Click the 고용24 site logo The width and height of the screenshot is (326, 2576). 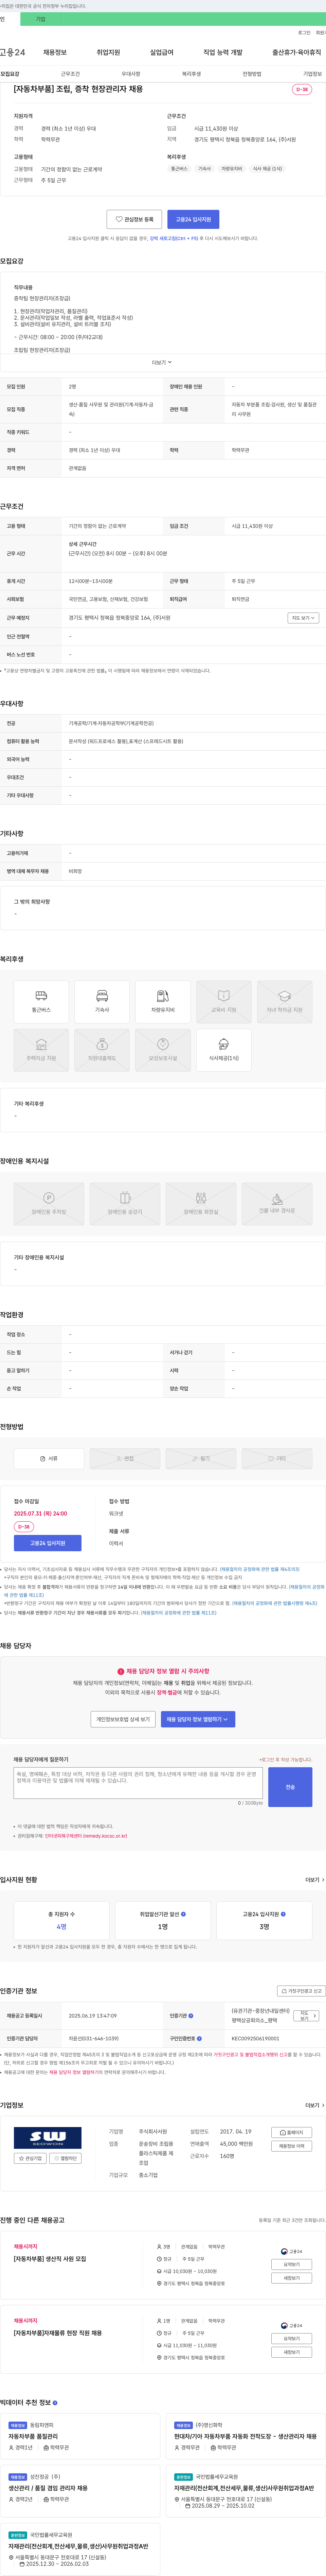(x=13, y=52)
